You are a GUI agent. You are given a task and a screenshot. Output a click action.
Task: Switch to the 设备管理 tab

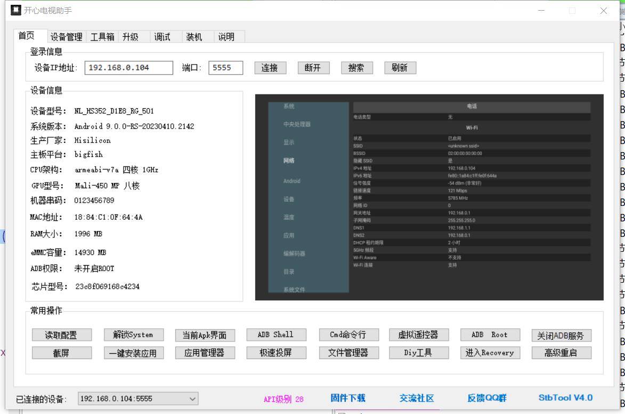pos(66,37)
